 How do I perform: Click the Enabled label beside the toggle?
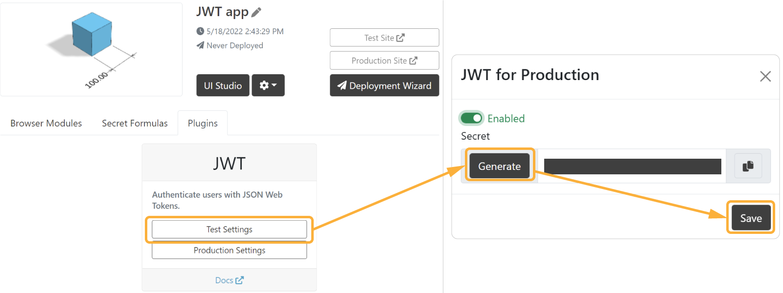506,118
